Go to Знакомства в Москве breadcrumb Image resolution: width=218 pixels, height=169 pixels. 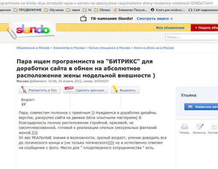(x=69, y=48)
